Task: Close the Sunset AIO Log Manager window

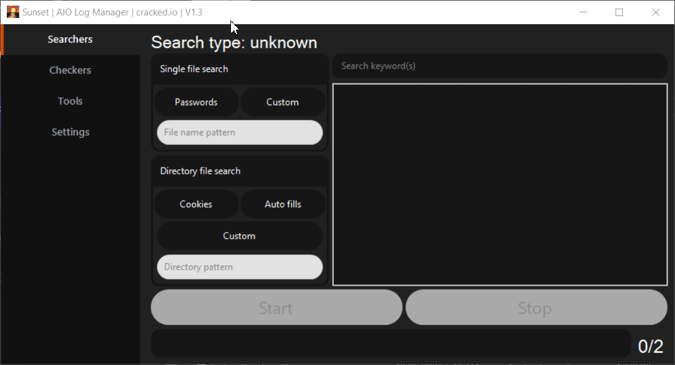Action: point(656,12)
